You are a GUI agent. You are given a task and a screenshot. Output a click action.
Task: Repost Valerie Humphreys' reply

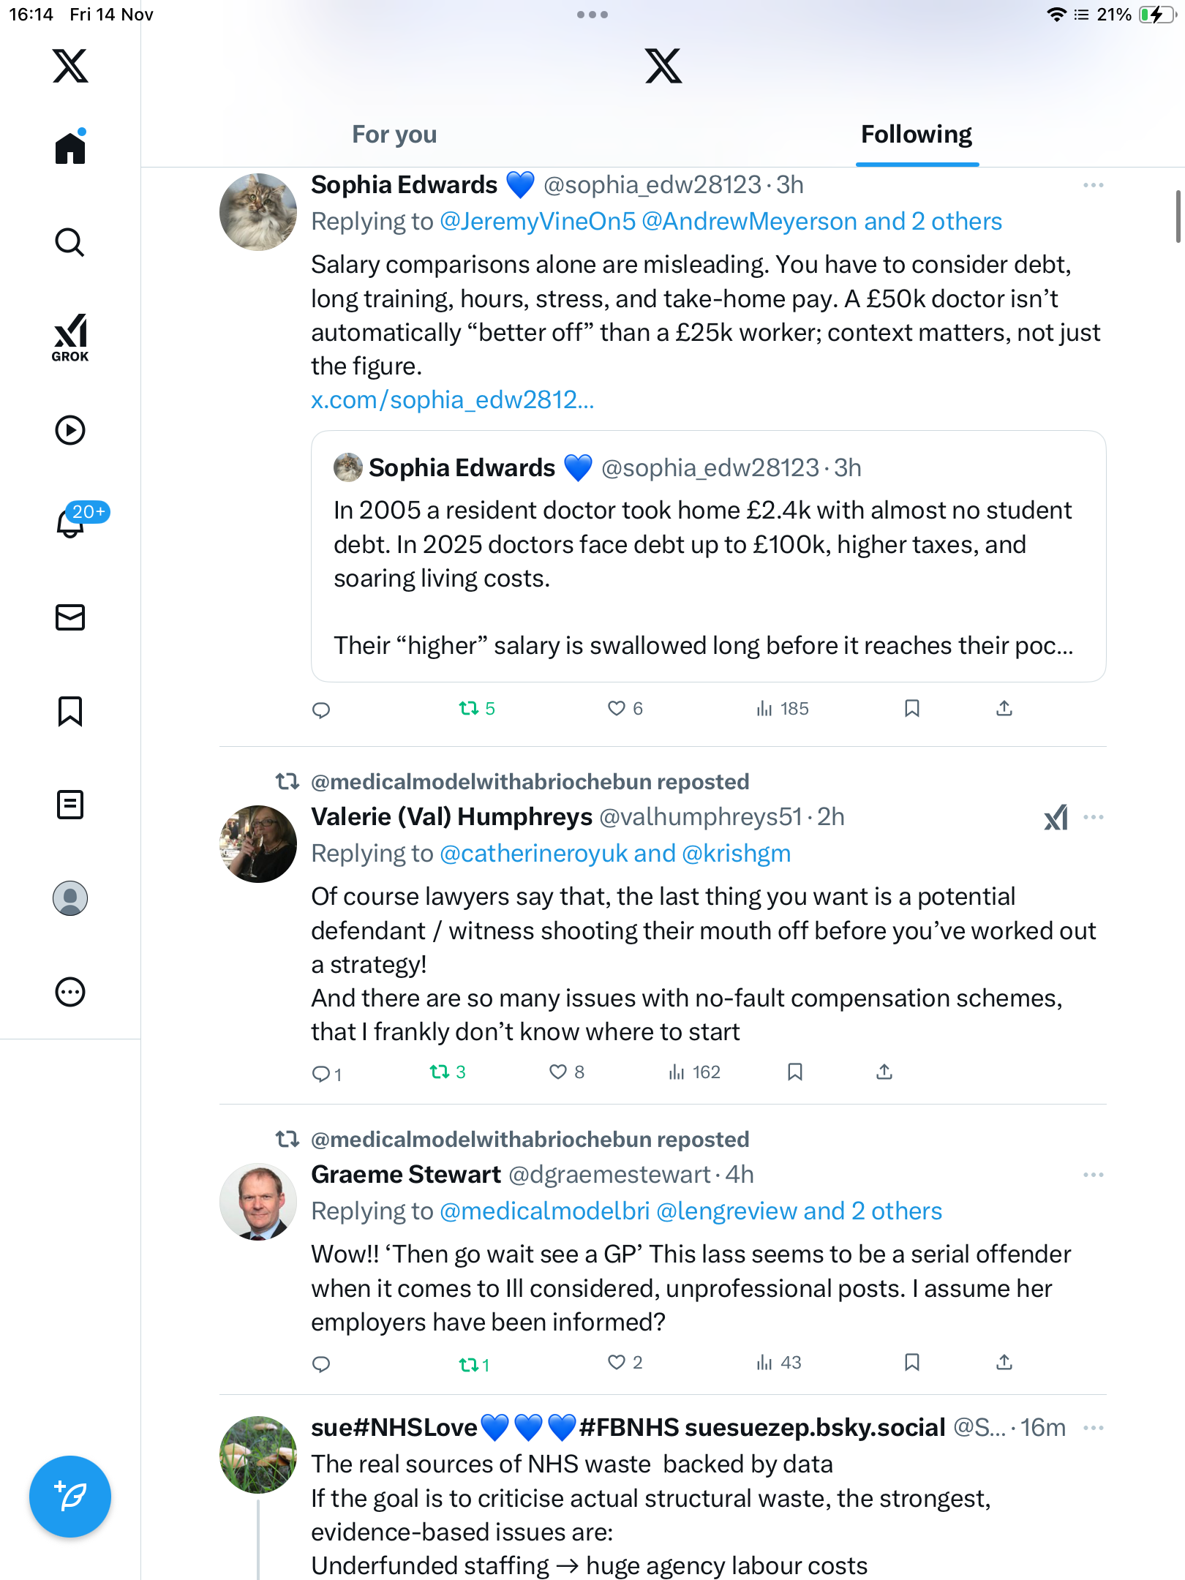click(x=440, y=1072)
